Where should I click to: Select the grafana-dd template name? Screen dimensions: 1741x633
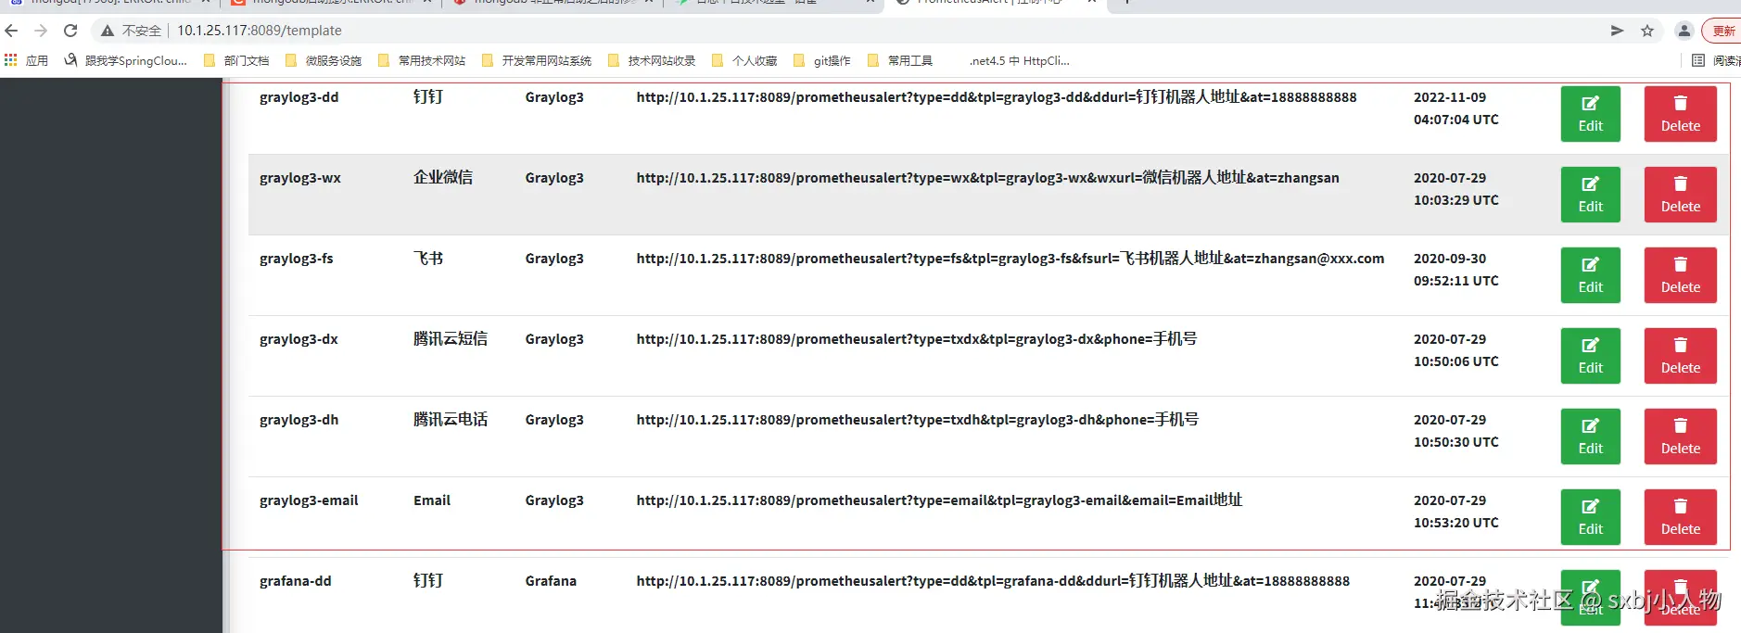(x=295, y=581)
